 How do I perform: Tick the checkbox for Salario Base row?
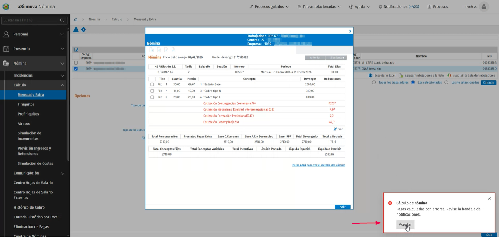tap(152, 85)
